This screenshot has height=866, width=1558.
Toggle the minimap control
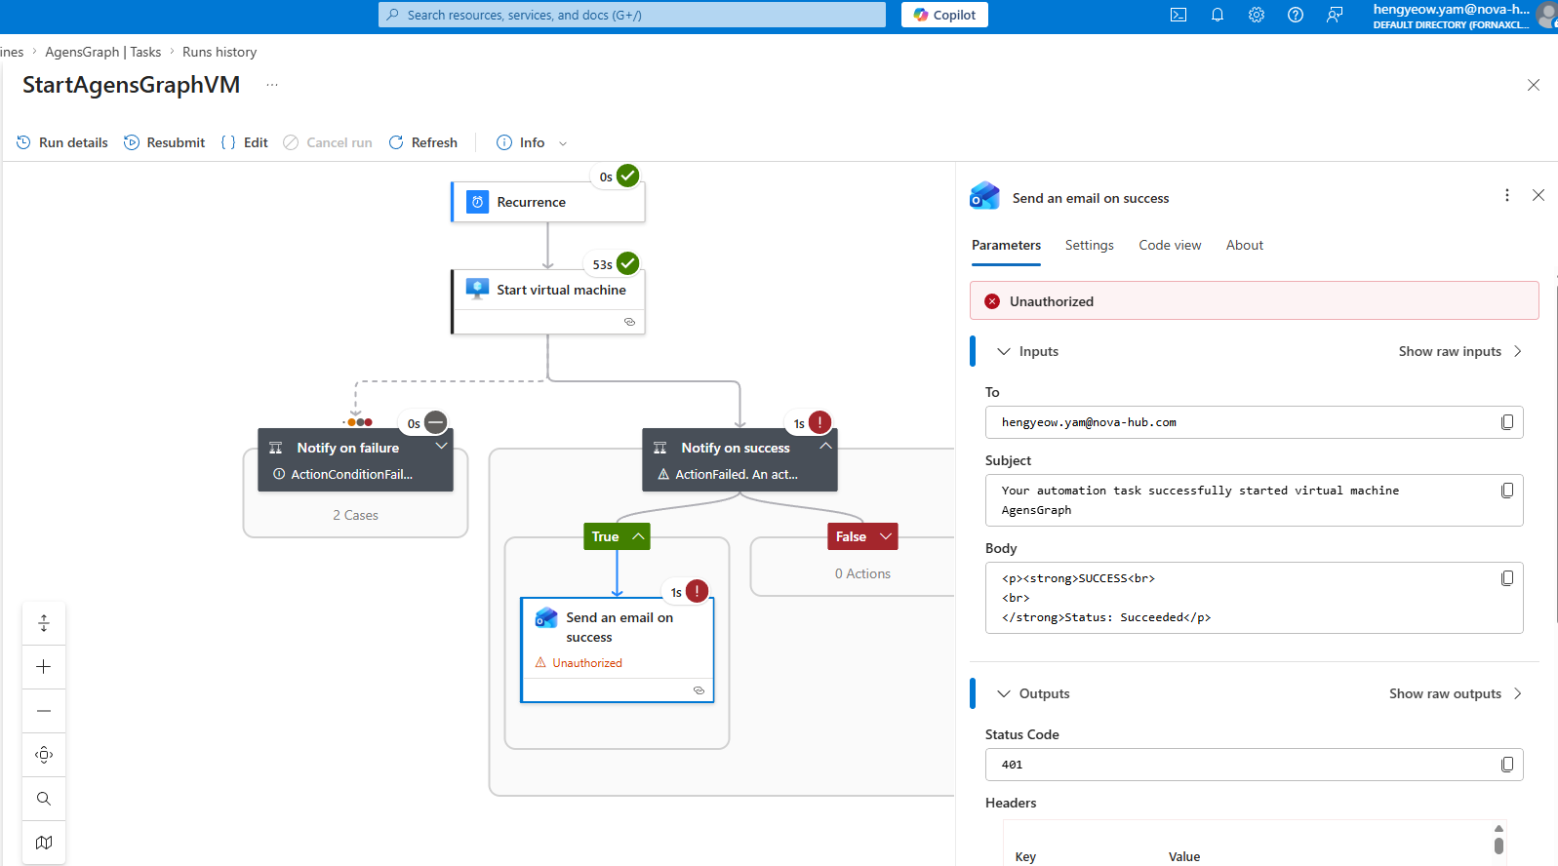click(x=44, y=843)
